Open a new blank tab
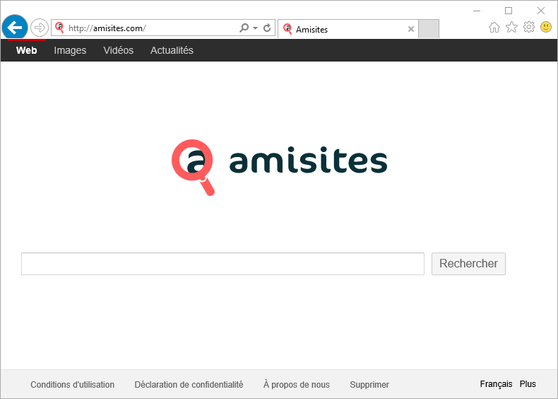This screenshot has width=558, height=399. coord(429,29)
